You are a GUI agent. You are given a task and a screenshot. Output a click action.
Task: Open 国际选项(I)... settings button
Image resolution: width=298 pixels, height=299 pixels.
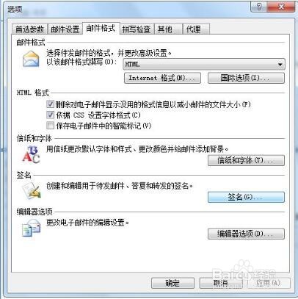click(x=246, y=78)
